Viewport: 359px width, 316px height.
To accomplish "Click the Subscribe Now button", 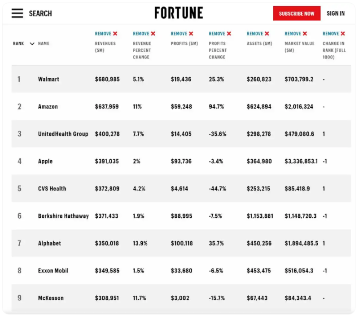I will click(x=297, y=13).
